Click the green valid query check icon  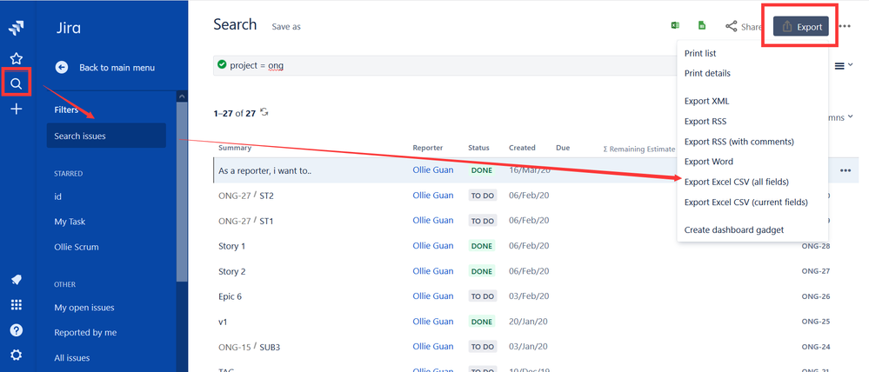(222, 65)
